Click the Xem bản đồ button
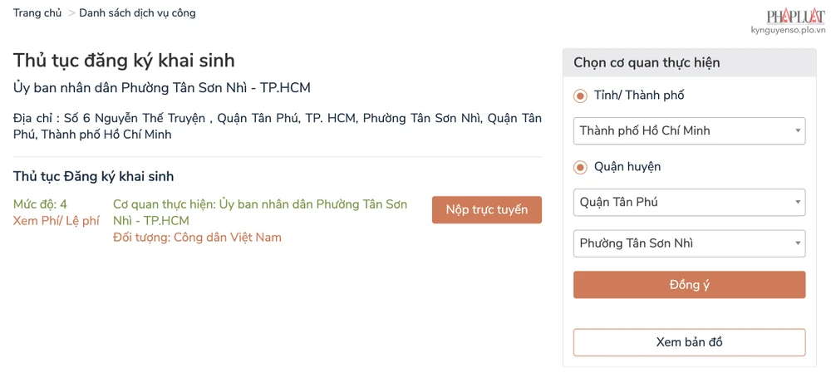The image size is (831, 378). click(x=689, y=342)
